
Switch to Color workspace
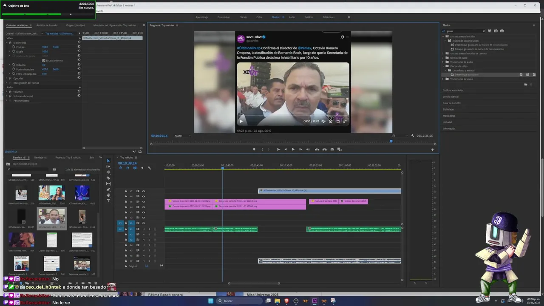point(259,17)
